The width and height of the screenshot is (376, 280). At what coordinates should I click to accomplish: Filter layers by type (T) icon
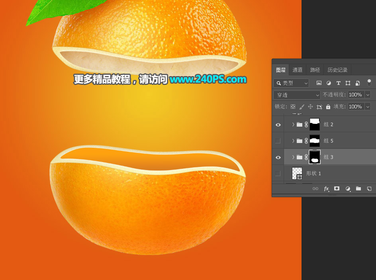point(338,83)
